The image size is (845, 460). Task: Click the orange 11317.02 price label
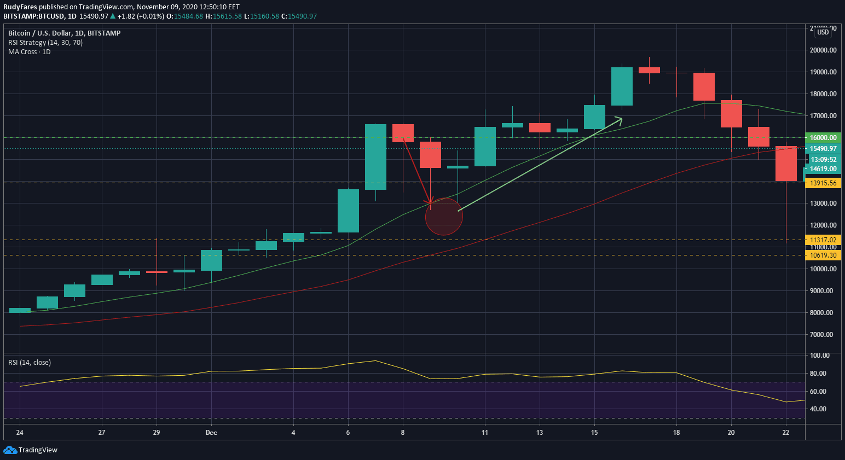823,240
